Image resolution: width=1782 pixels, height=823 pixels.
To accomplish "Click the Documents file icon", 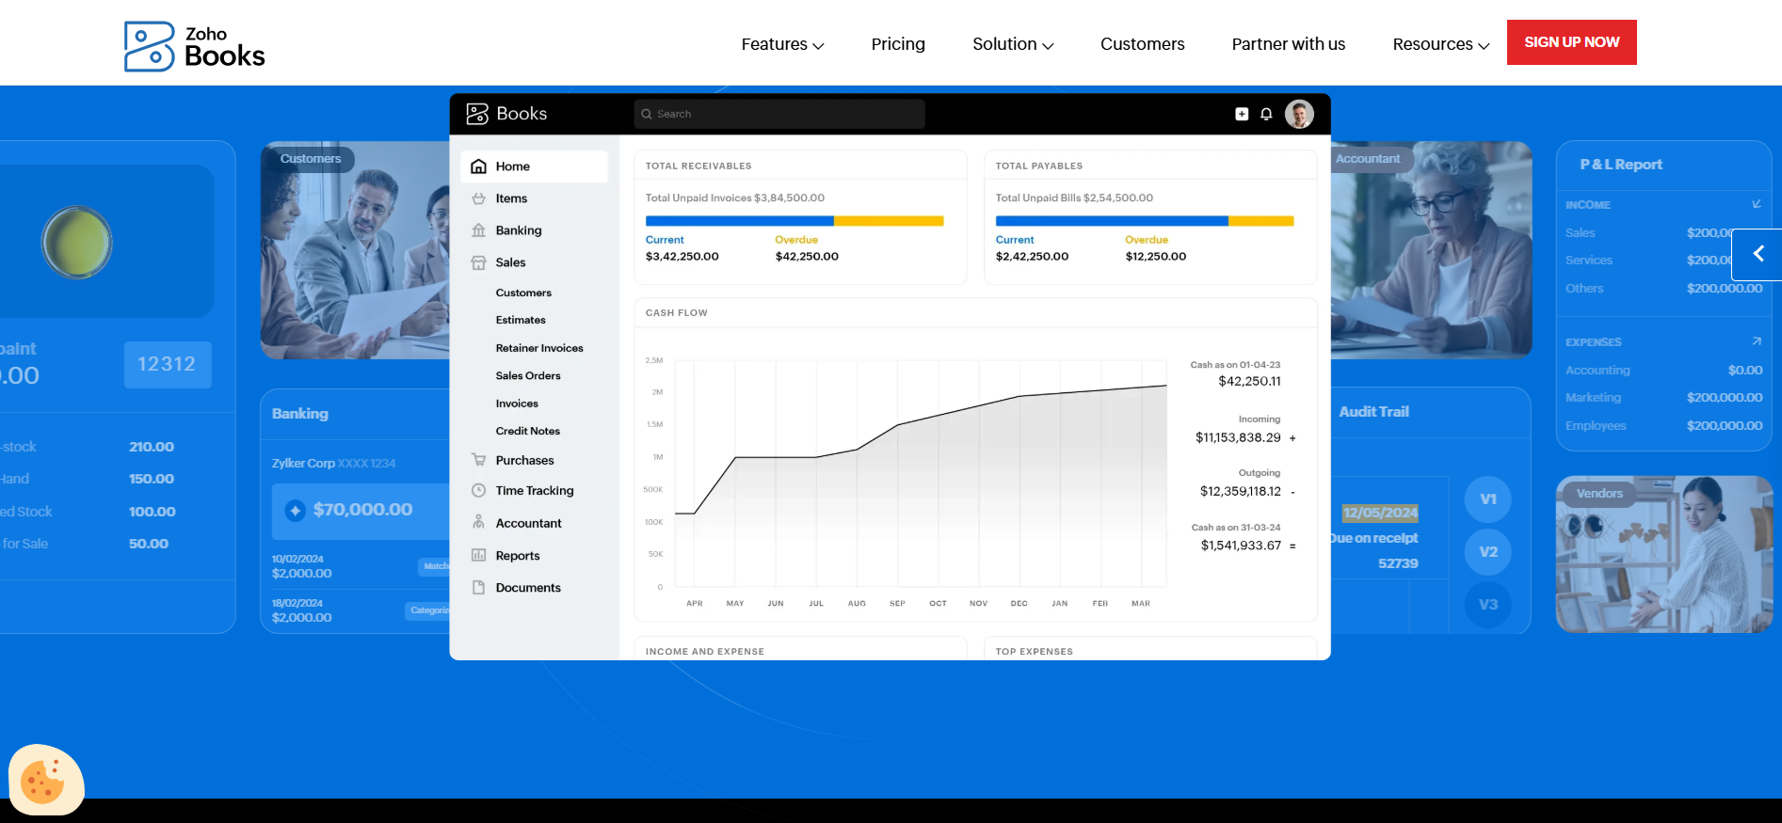I will [478, 587].
